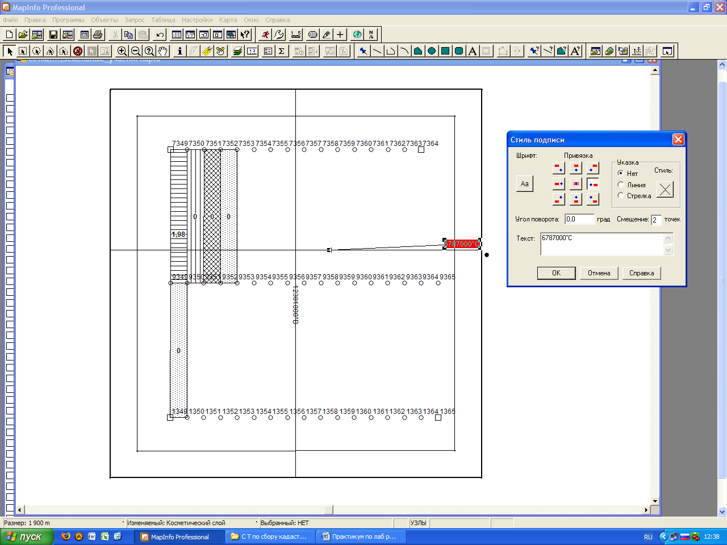This screenshot has height=545, width=727.
Task: Activate the Zoom-in magnifier tool
Action: (122, 51)
